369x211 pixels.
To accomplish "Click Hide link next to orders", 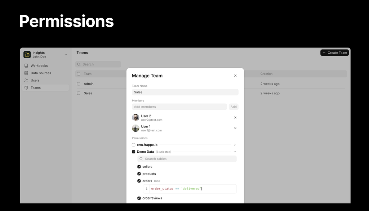I will (x=157, y=181).
